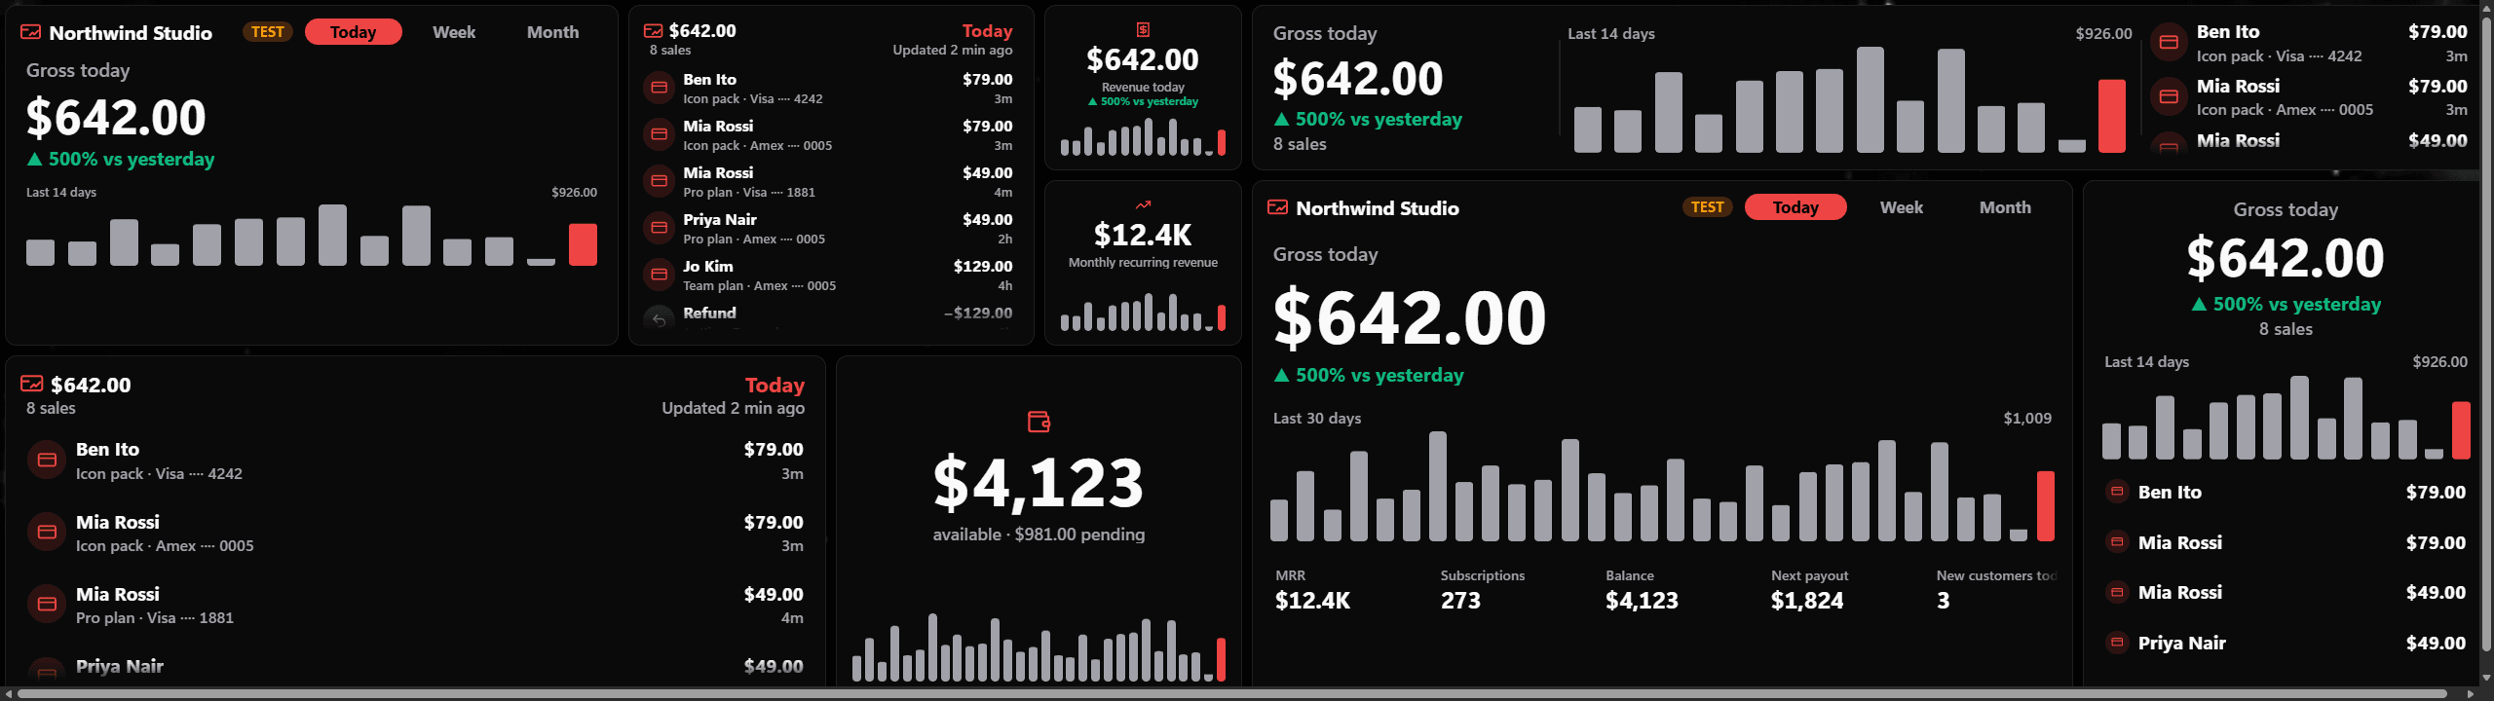The height and width of the screenshot is (701, 2494).
Task: Click the 'Last 30 days' chart label
Action: [1317, 418]
